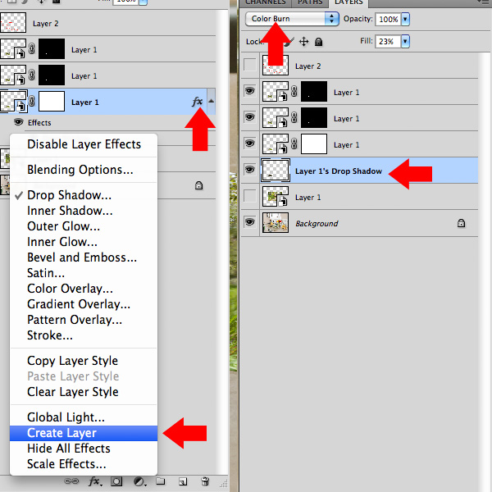Image resolution: width=492 pixels, height=492 pixels.
Task: Select Layer 2 thumbnail in the left panel
Action: point(13,23)
